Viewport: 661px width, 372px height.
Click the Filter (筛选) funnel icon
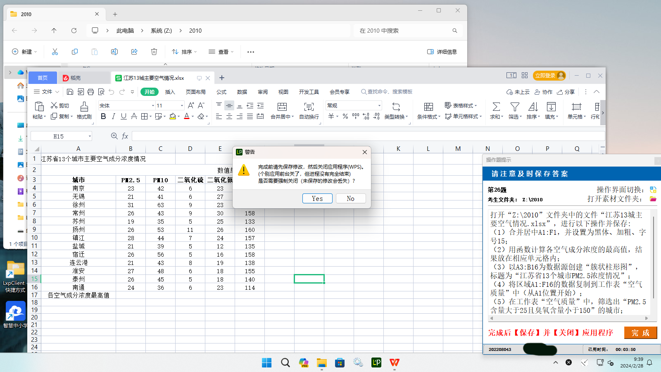pos(514,107)
